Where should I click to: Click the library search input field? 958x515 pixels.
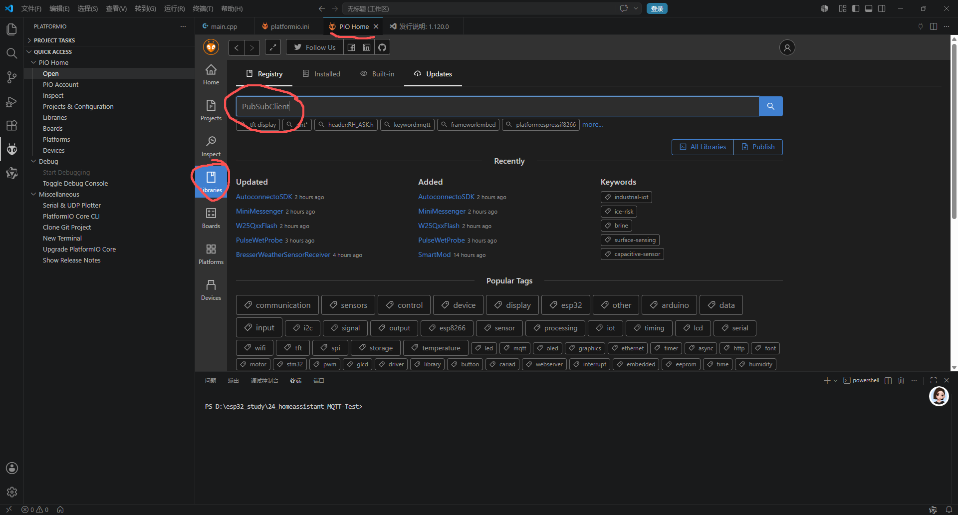pos(497,106)
